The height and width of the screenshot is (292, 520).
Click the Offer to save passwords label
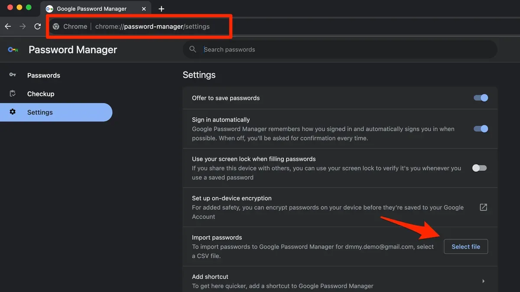coord(226,98)
